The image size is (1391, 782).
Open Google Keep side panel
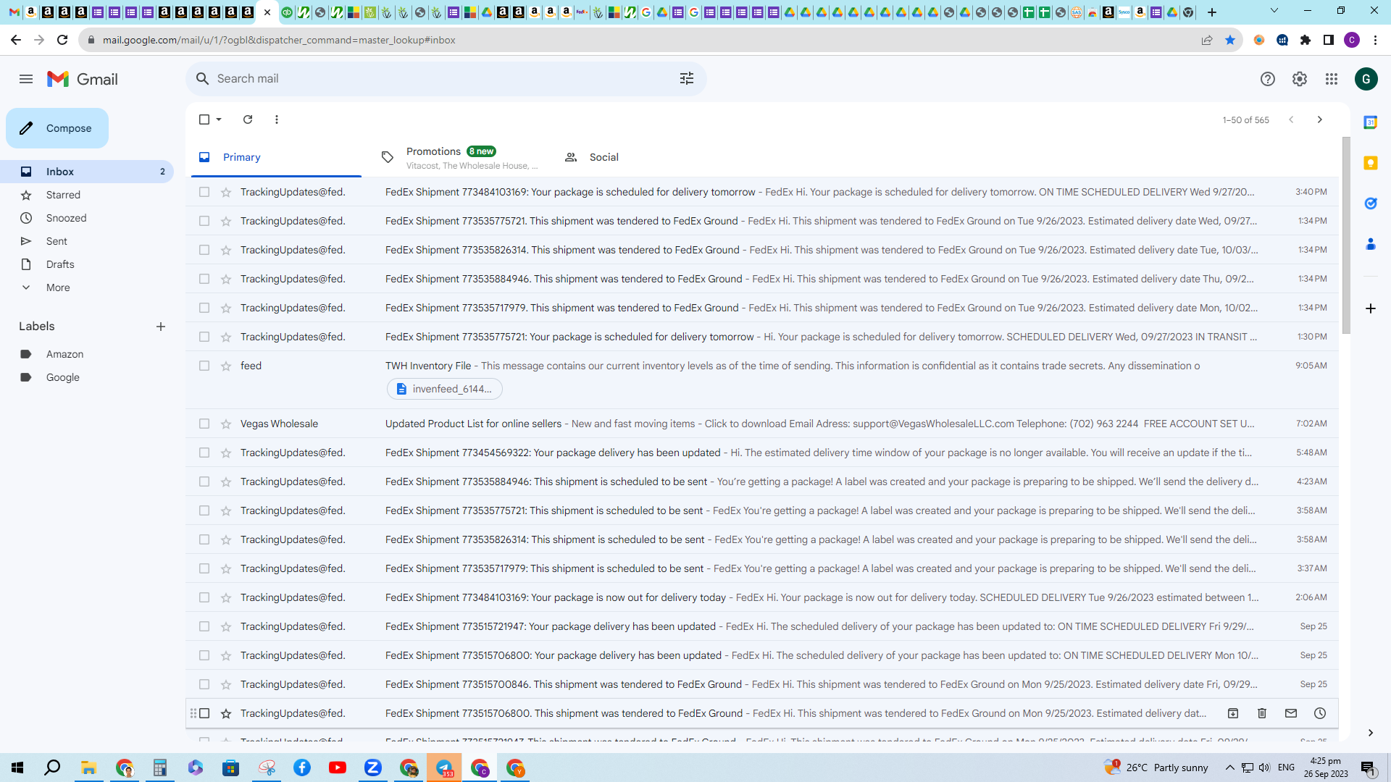(x=1371, y=163)
